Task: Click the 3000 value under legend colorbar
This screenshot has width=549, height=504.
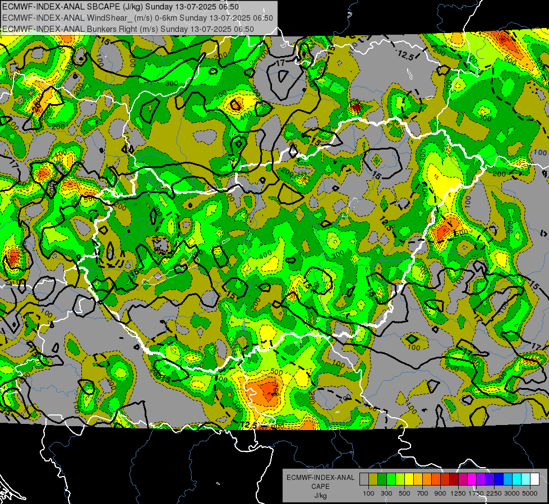Action: [x=512, y=493]
